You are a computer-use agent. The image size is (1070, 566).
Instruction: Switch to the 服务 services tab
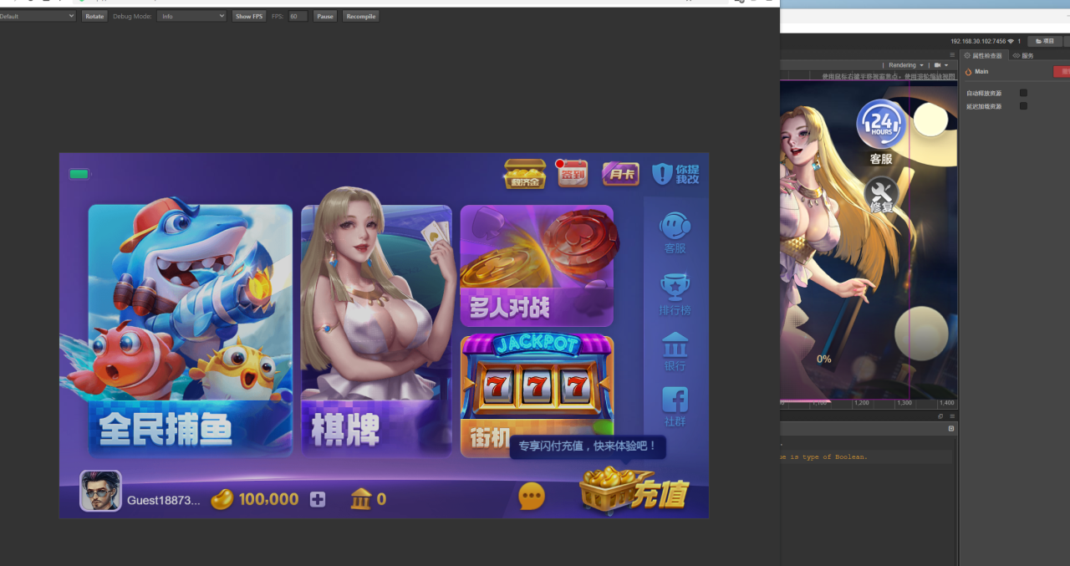(x=1023, y=55)
